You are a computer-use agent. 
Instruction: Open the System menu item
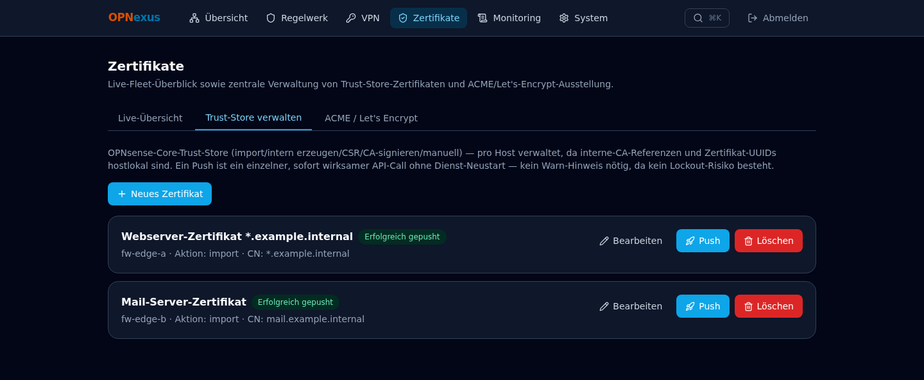tap(583, 18)
